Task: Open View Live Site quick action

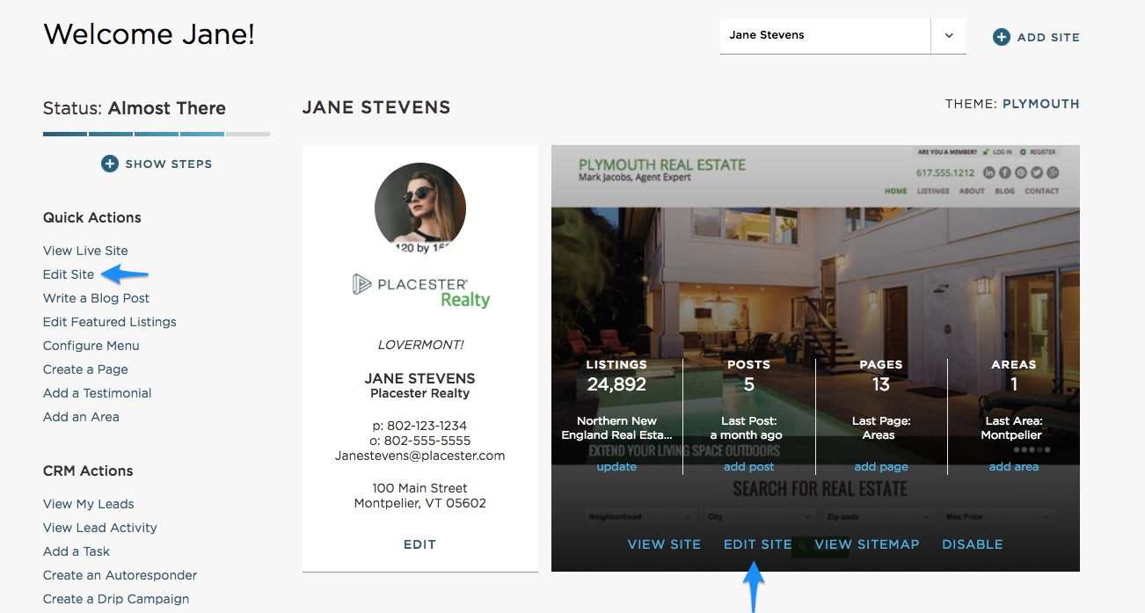Action: pos(85,251)
